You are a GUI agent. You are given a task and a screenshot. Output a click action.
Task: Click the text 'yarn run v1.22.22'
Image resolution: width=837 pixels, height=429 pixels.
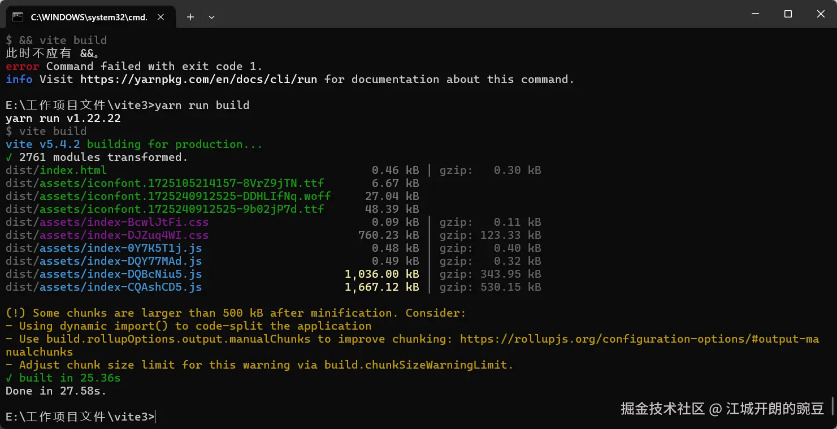pyautogui.click(x=63, y=118)
